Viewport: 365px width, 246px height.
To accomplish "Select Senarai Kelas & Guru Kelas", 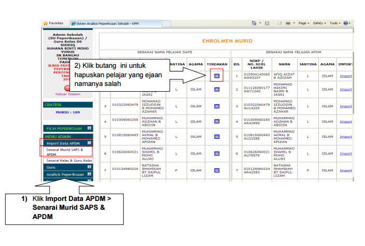I will pyautogui.click(x=69, y=161).
